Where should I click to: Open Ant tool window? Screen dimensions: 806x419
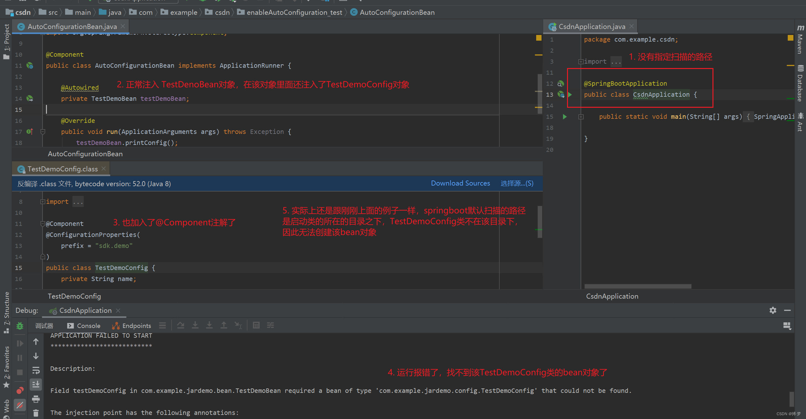coord(800,122)
